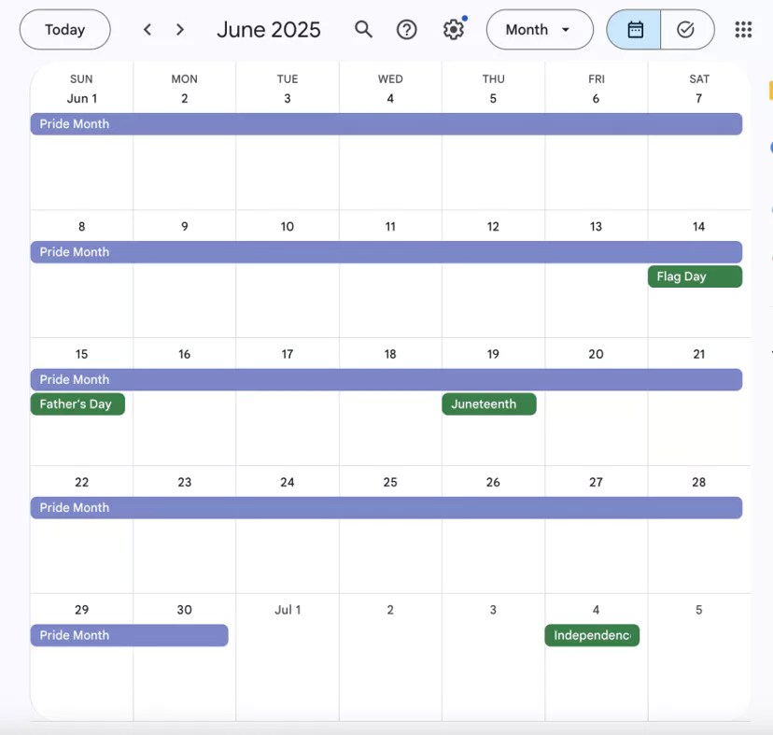The width and height of the screenshot is (773, 735).
Task: Click the Today button
Action: pyautogui.click(x=64, y=30)
